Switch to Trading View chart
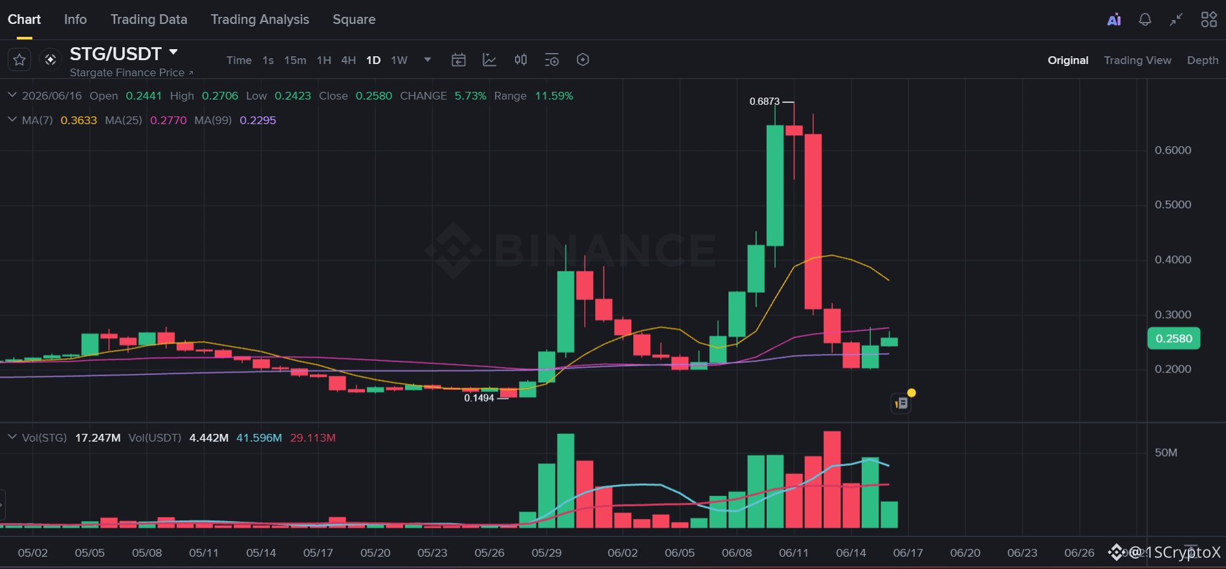The height and width of the screenshot is (569, 1226). [1137, 60]
